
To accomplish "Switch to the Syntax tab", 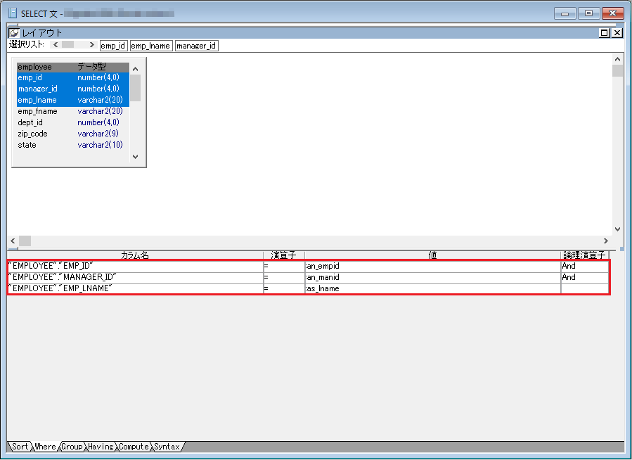I will (167, 447).
